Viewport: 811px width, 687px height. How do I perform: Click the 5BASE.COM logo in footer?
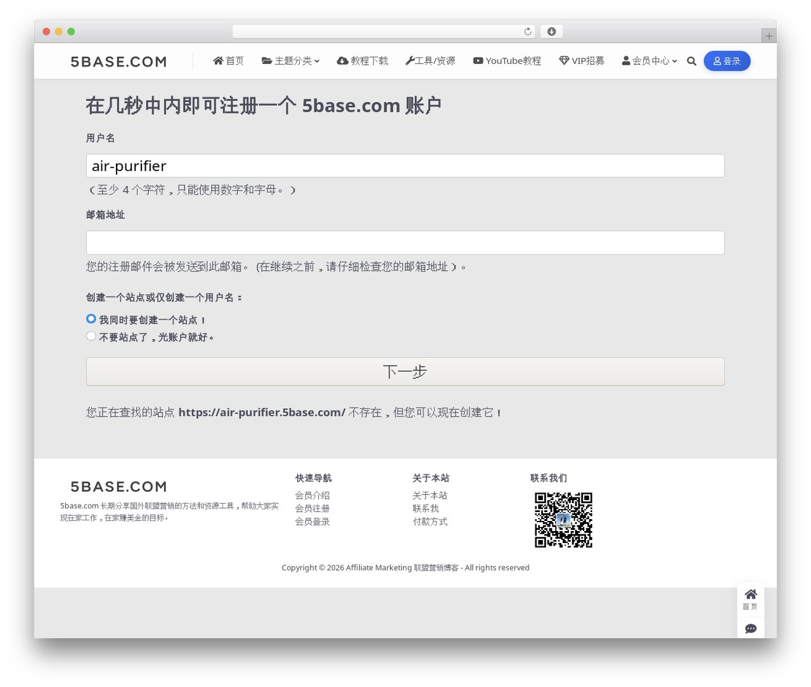pyautogui.click(x=118, y=487)
